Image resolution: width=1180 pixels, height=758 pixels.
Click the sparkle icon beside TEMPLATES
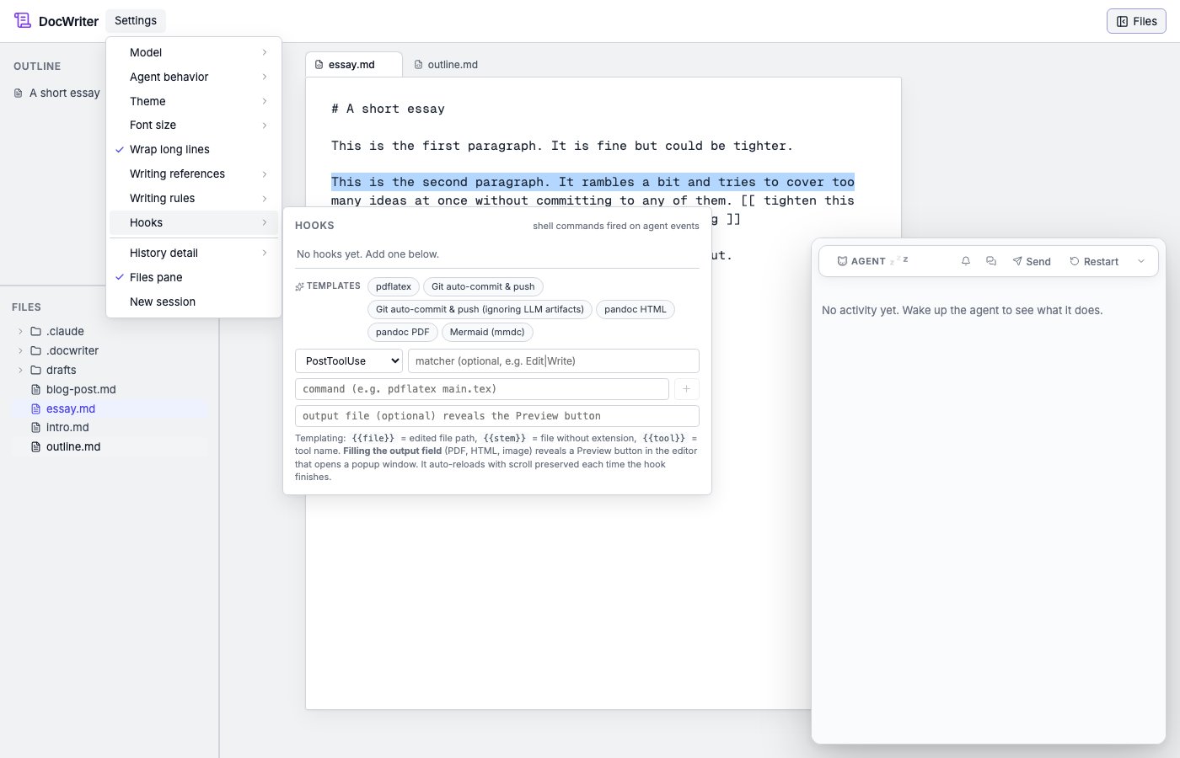click(x=299, y=286)
